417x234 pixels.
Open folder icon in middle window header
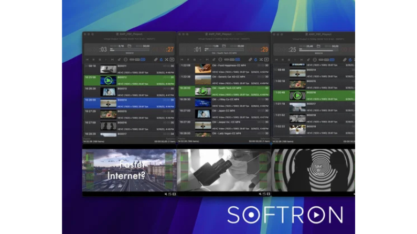pos(224,46)
